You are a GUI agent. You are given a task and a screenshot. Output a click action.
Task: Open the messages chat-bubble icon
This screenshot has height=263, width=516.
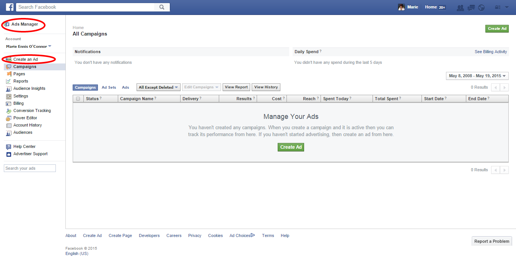(471, 7)
